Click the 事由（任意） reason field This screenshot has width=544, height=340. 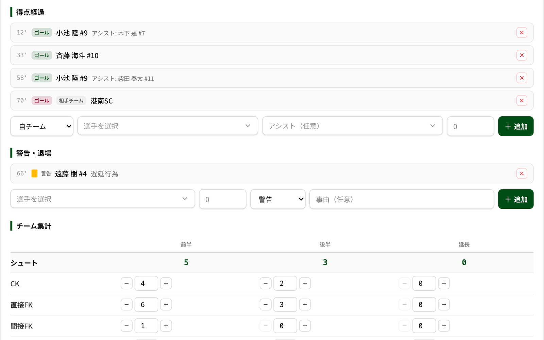[x=402, y=199]
